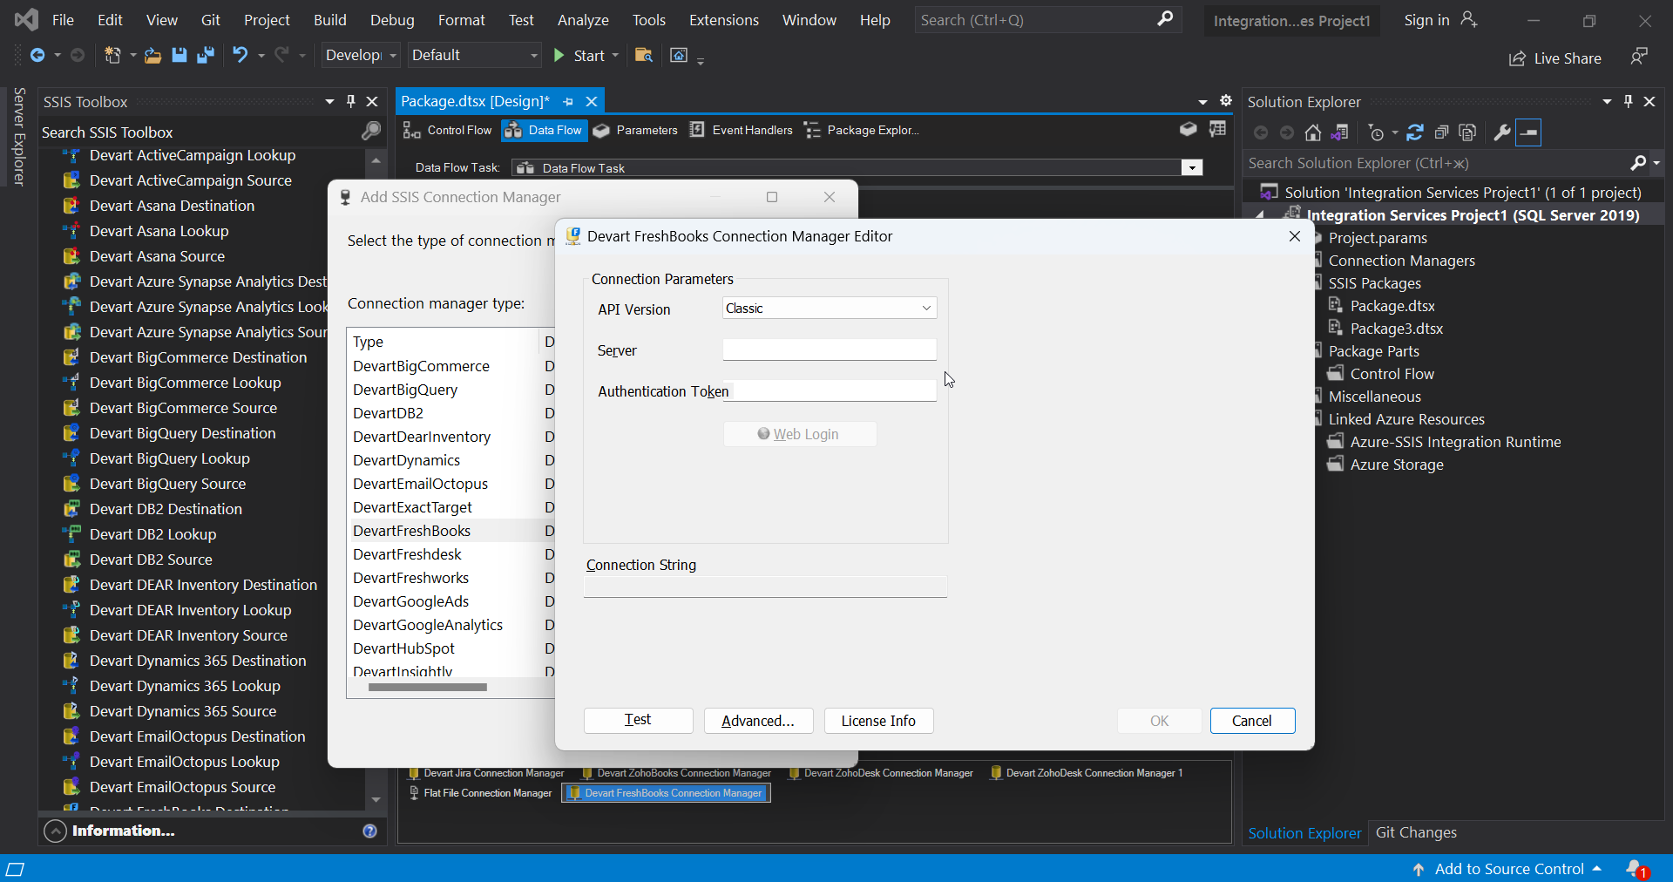This screenshot has height=882, width=1673.
Task: Open the Default platform dropdown
Action: [x=474, y=56]
